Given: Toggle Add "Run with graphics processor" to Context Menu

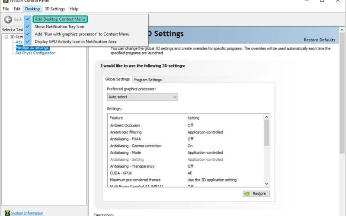Looking at the screenshot, I should [x=82, y=34].
